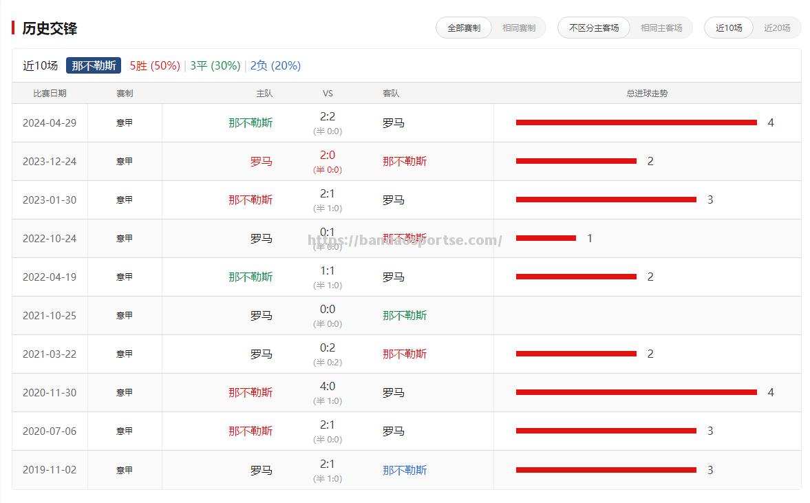Viewport: 810px width, 503px height.
Task: Open blue 那不勒斯 in 2019-11-02 row
Action: pos(405,471)
